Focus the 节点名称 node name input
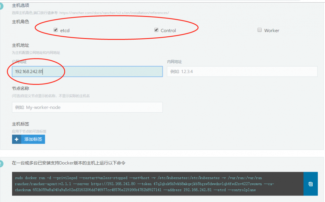Viewport: 325px width, 202px height. [x=87, y=107]
